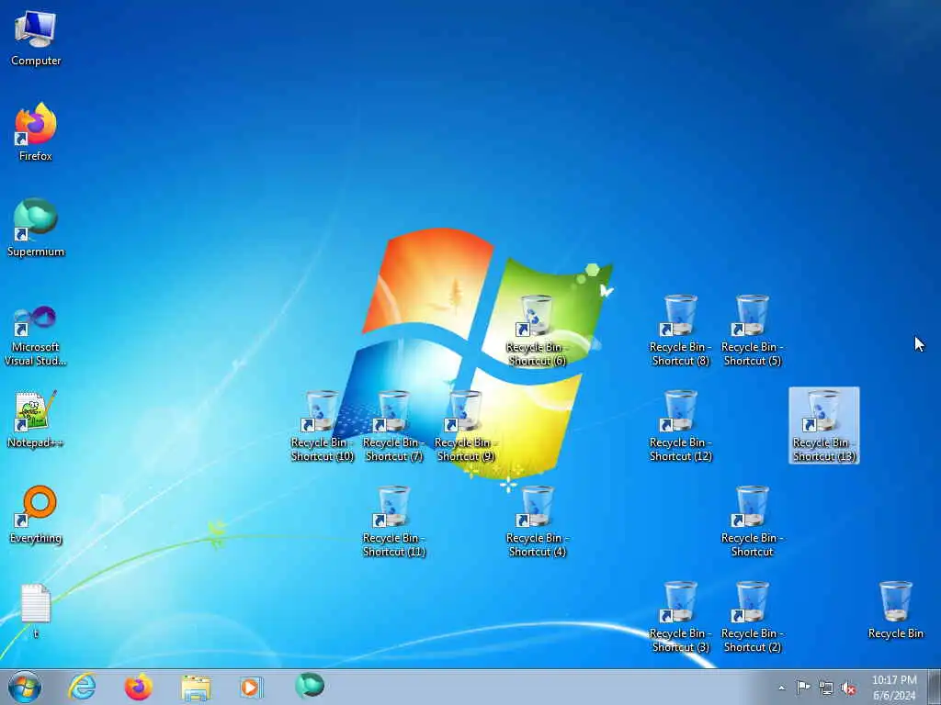Select the Recycle Bin - Shortcut (5) icon

[x=752, y=330]
